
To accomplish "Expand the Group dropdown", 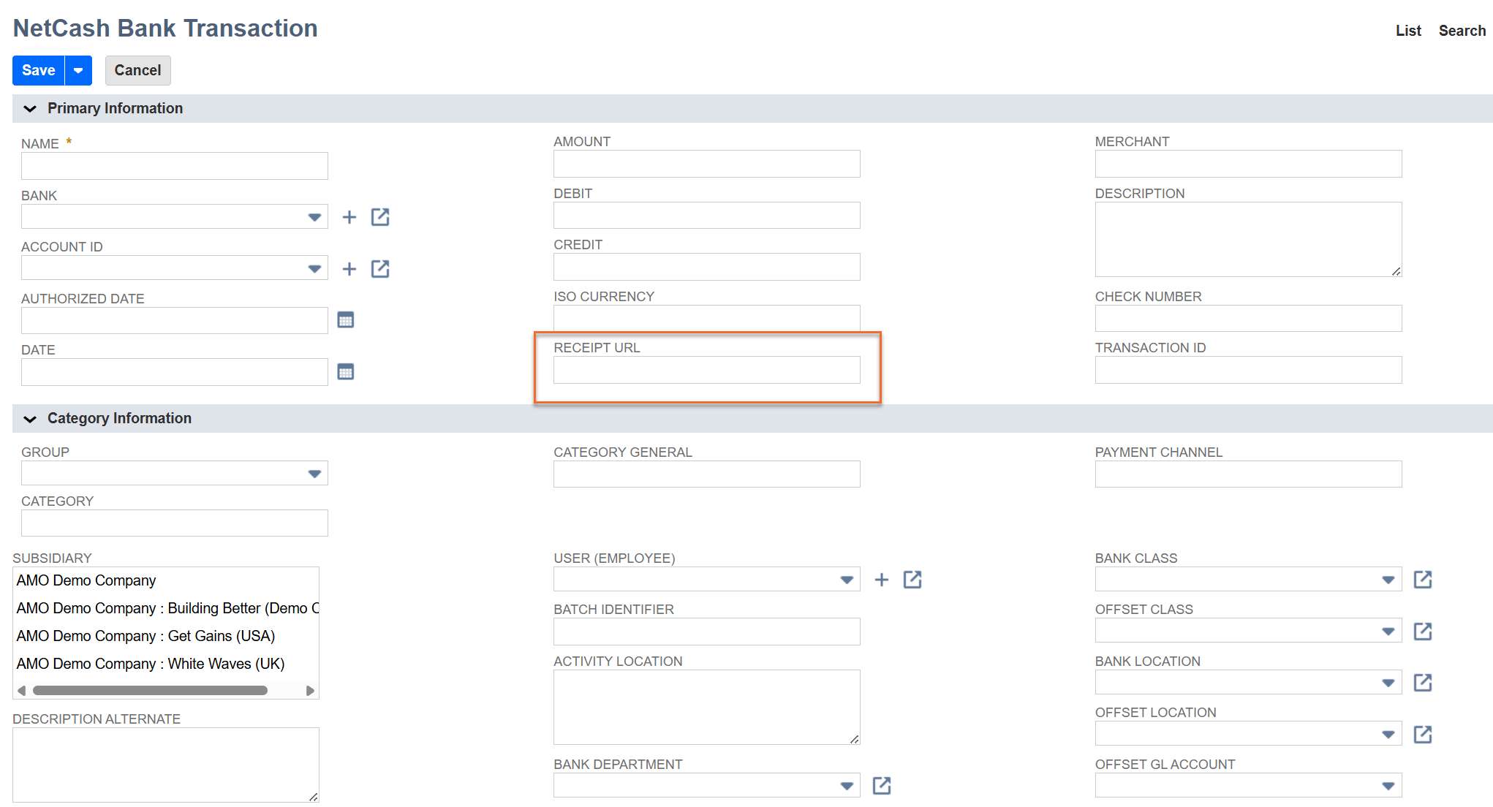I will [x=314, y=474].
